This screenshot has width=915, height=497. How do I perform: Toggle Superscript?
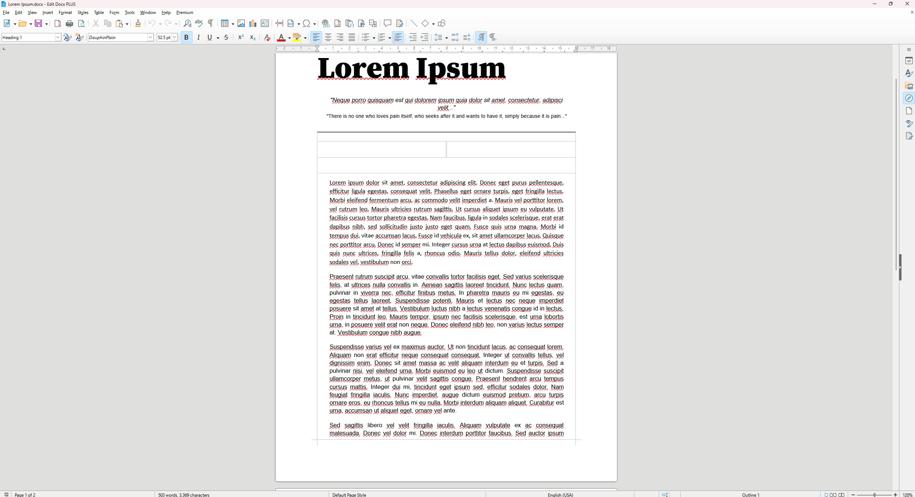(241, 38)
